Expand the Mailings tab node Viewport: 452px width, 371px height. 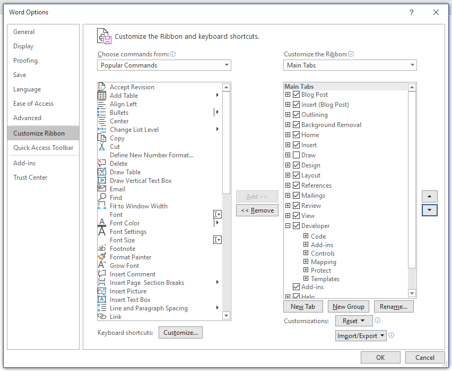pyautogui.click(x=288, y=196)
